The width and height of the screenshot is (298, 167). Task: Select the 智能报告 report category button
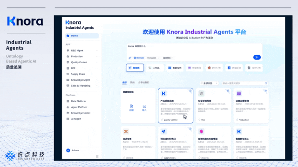click(175, 68)
